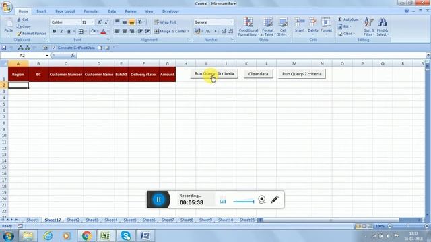431x242 pixels.
Task: Pause the screen recording
Action: pyautogui.click(x=159, y=200)
